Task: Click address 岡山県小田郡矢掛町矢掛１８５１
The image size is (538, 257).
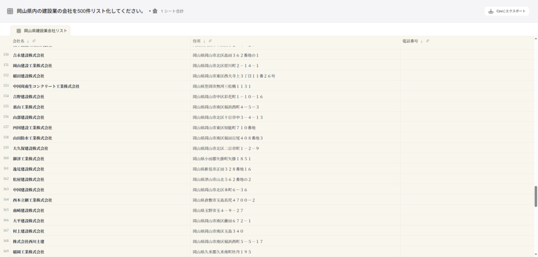Action: pyautogui.click(x=222, y=158)
